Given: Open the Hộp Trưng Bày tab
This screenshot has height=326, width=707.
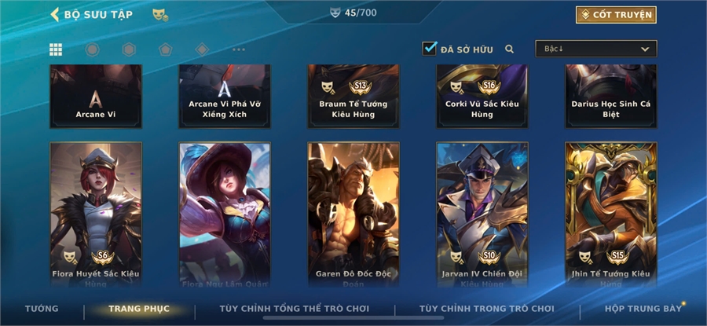Looking at the screenshot, I should pos(643,309).
